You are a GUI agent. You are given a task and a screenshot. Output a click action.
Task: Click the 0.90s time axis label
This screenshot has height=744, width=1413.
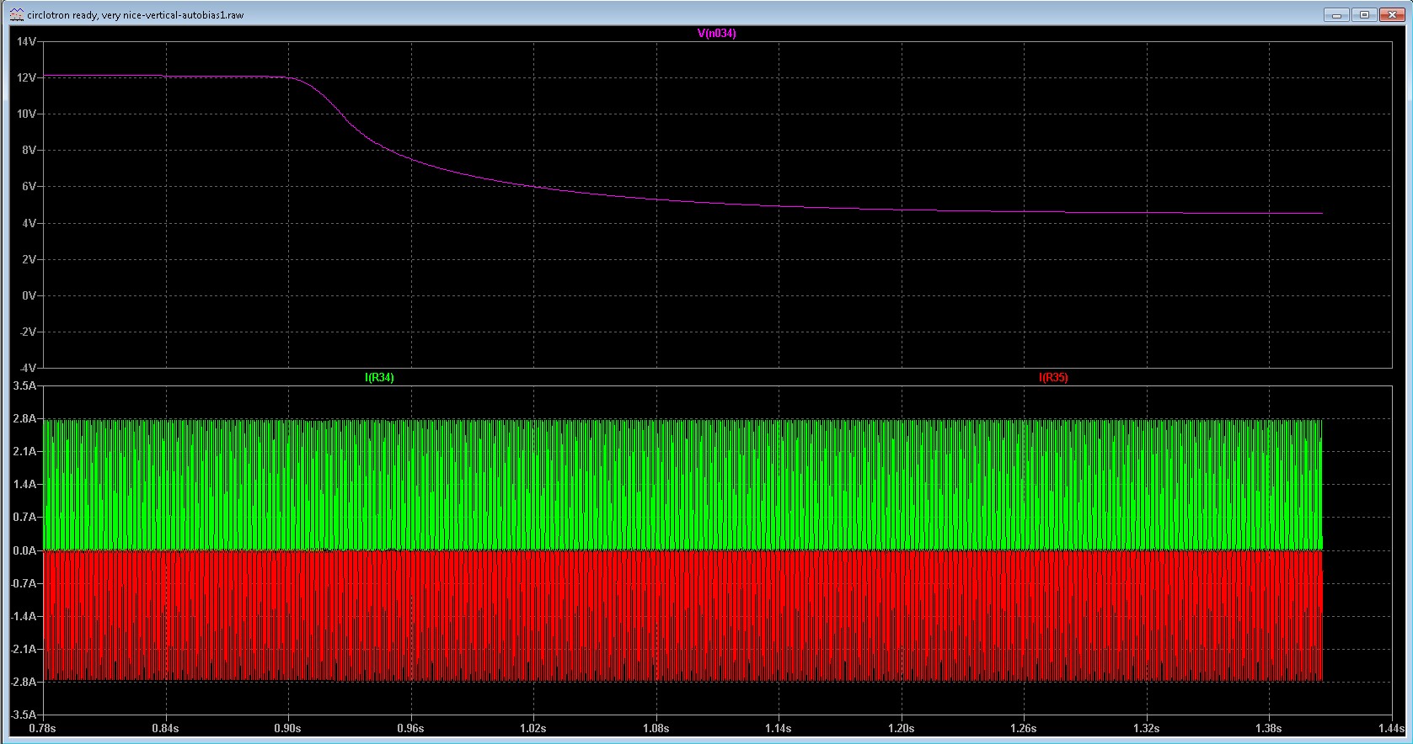point(288,728)
